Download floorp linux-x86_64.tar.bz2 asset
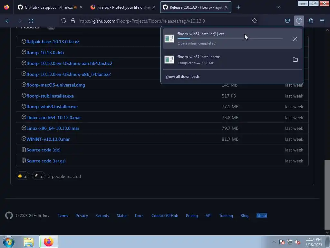 click(68, 74)
